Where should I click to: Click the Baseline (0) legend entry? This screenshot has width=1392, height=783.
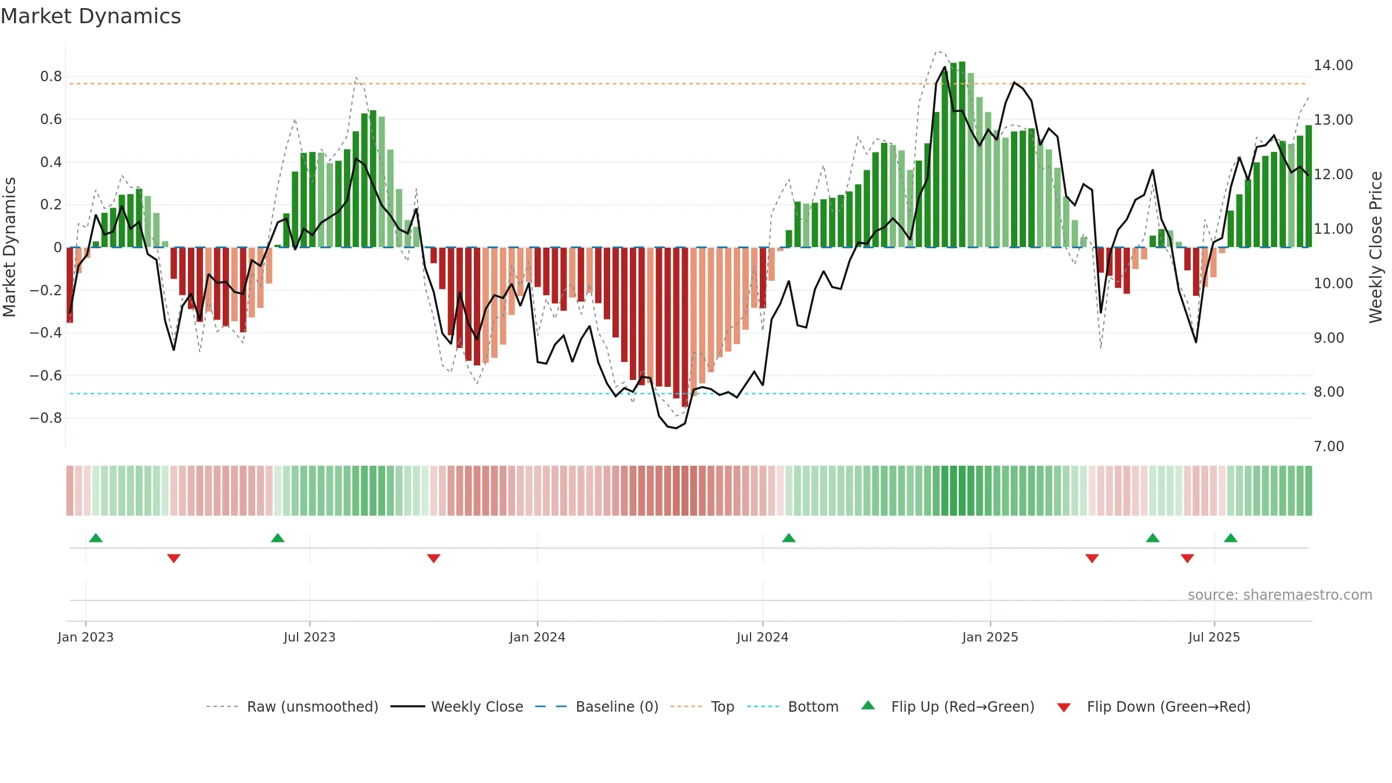(597, 706)
